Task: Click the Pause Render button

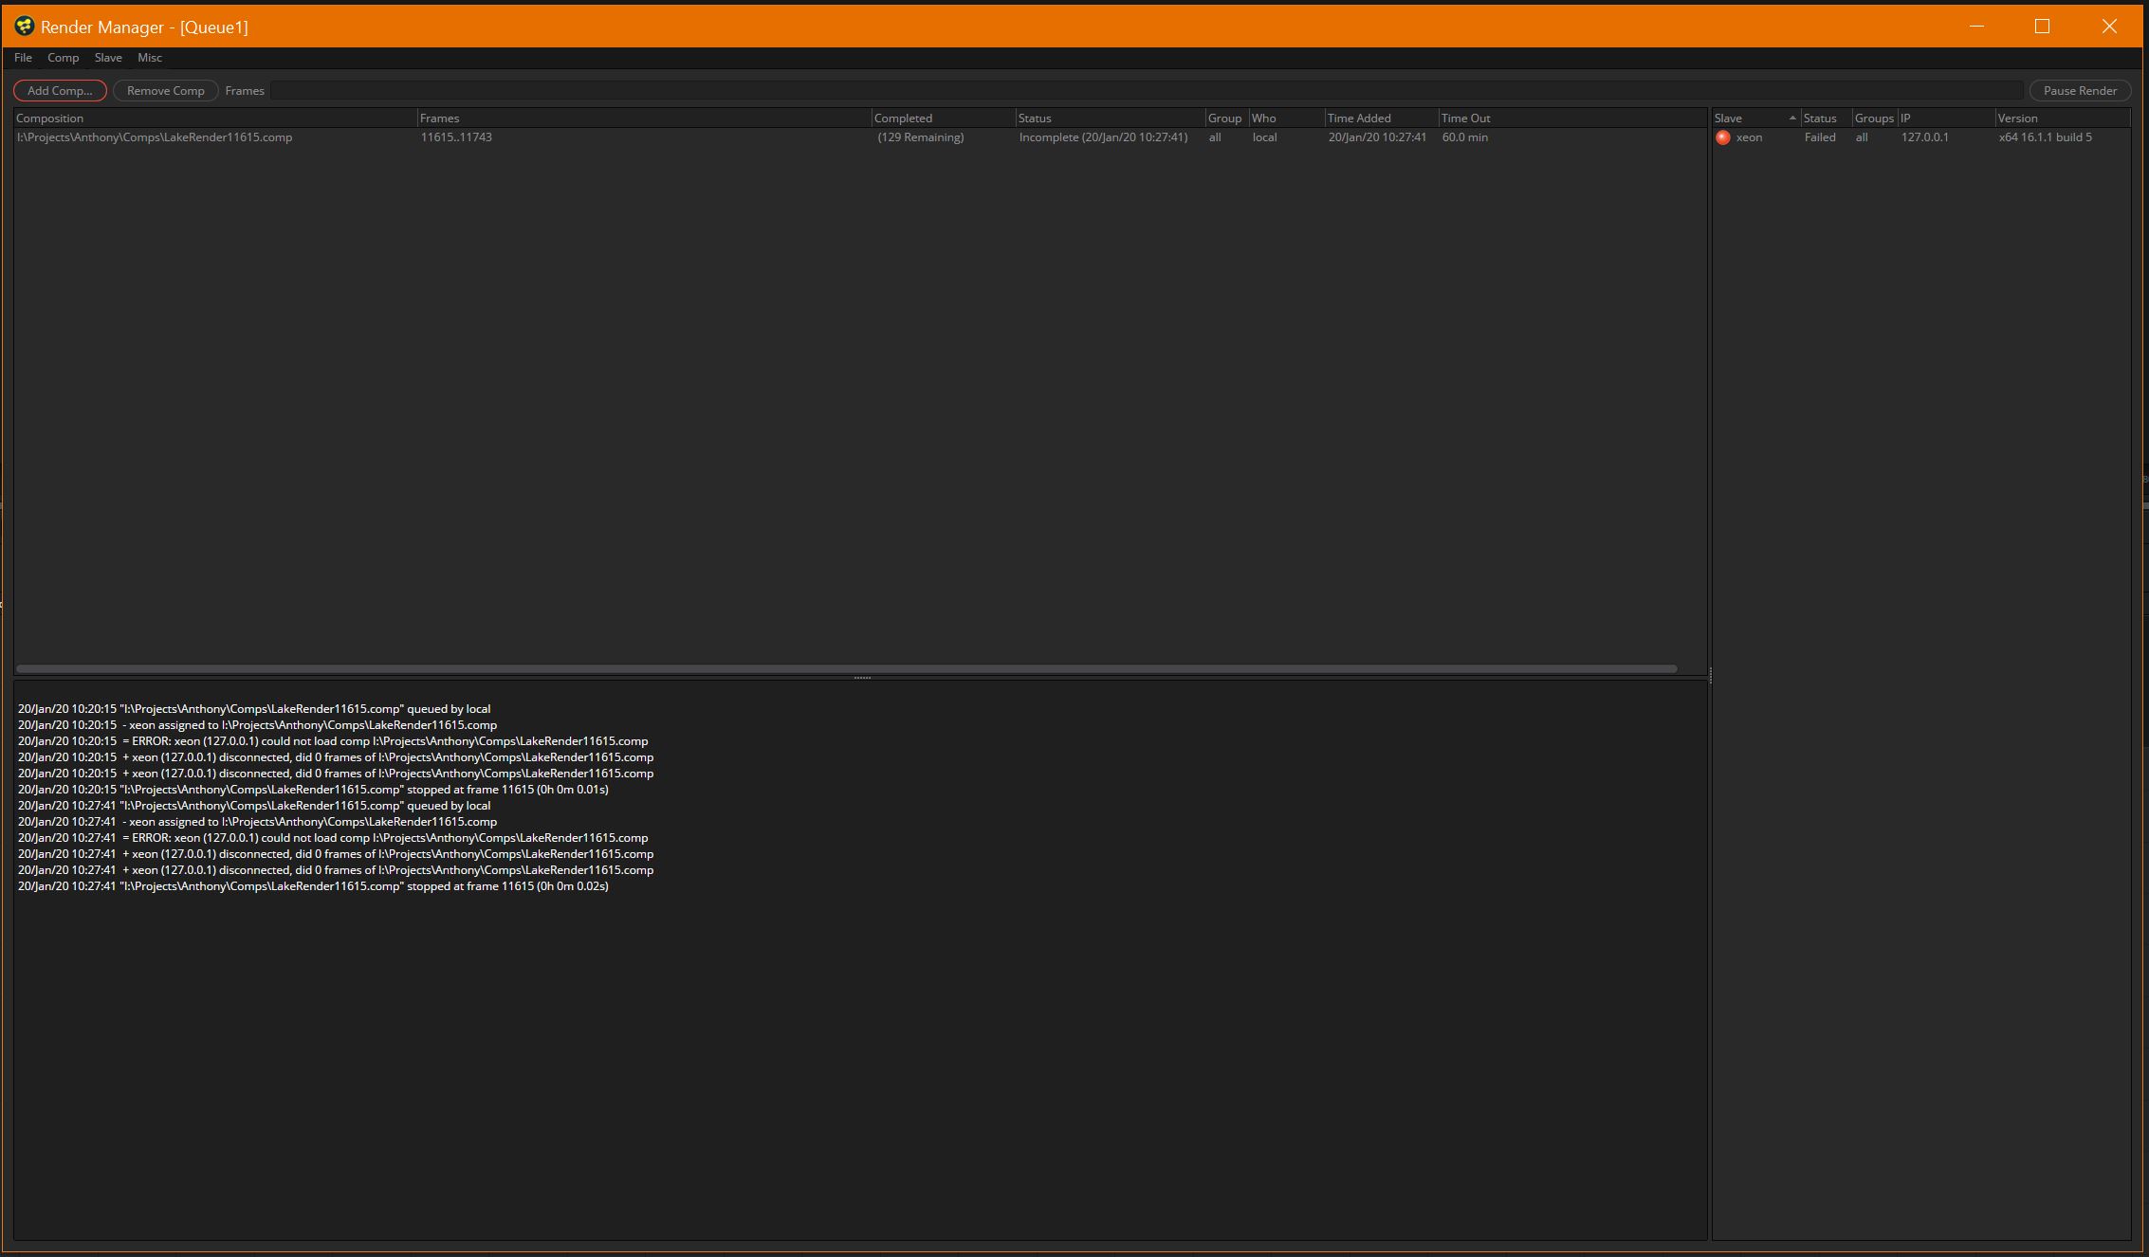Action: coord(2080,91)
